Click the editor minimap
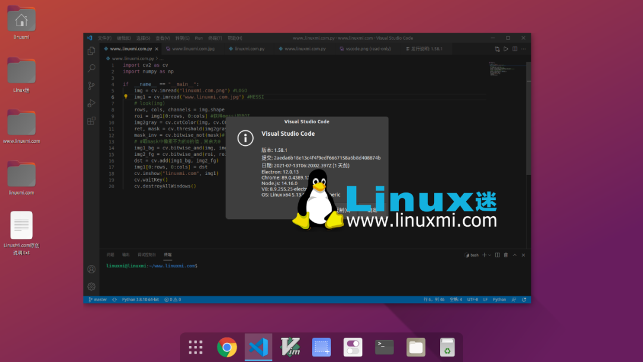The image size is (643, 362). coord(507,69)
